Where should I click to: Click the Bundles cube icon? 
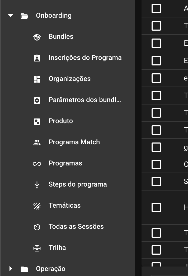tap(37, 37)
